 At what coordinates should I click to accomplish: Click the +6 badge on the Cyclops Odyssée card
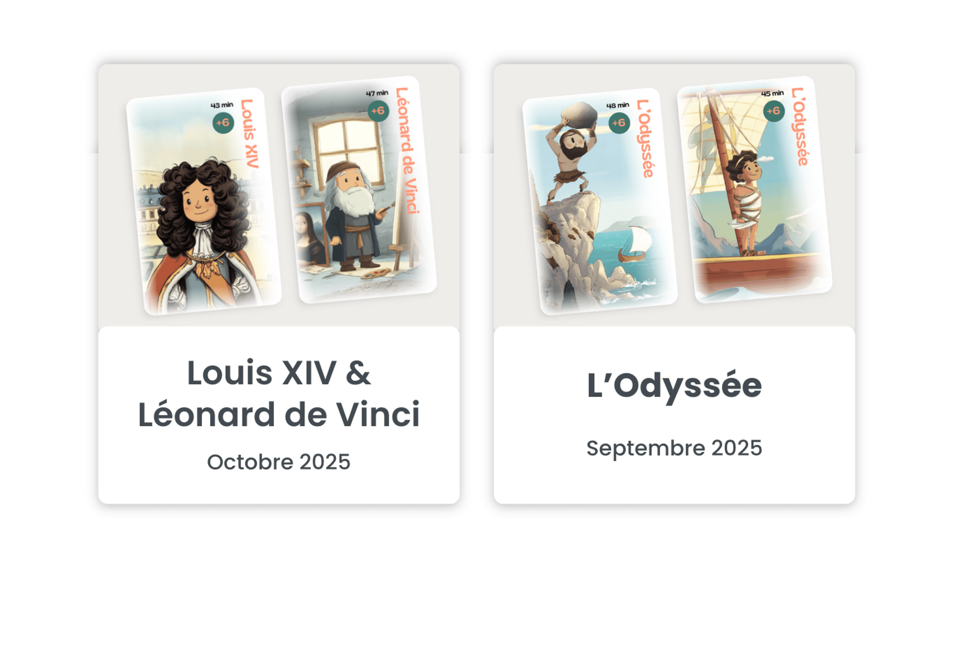tap(619, 123)
